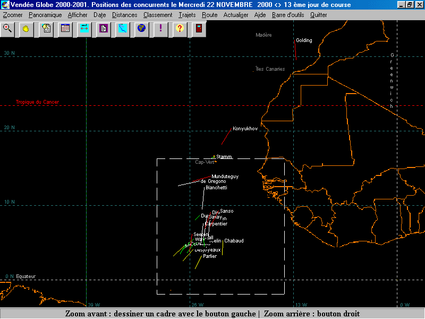Open the Distances menu

tap(125, 15)
